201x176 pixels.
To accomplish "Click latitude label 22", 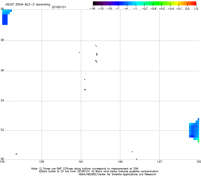I will 2,130.
